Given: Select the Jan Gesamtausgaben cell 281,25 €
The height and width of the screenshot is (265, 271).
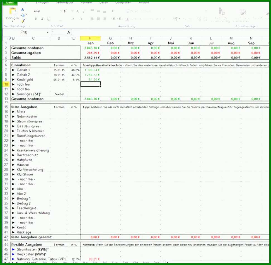Looking at the screenshot, I should pyautogui.click(x=90, y=53).
